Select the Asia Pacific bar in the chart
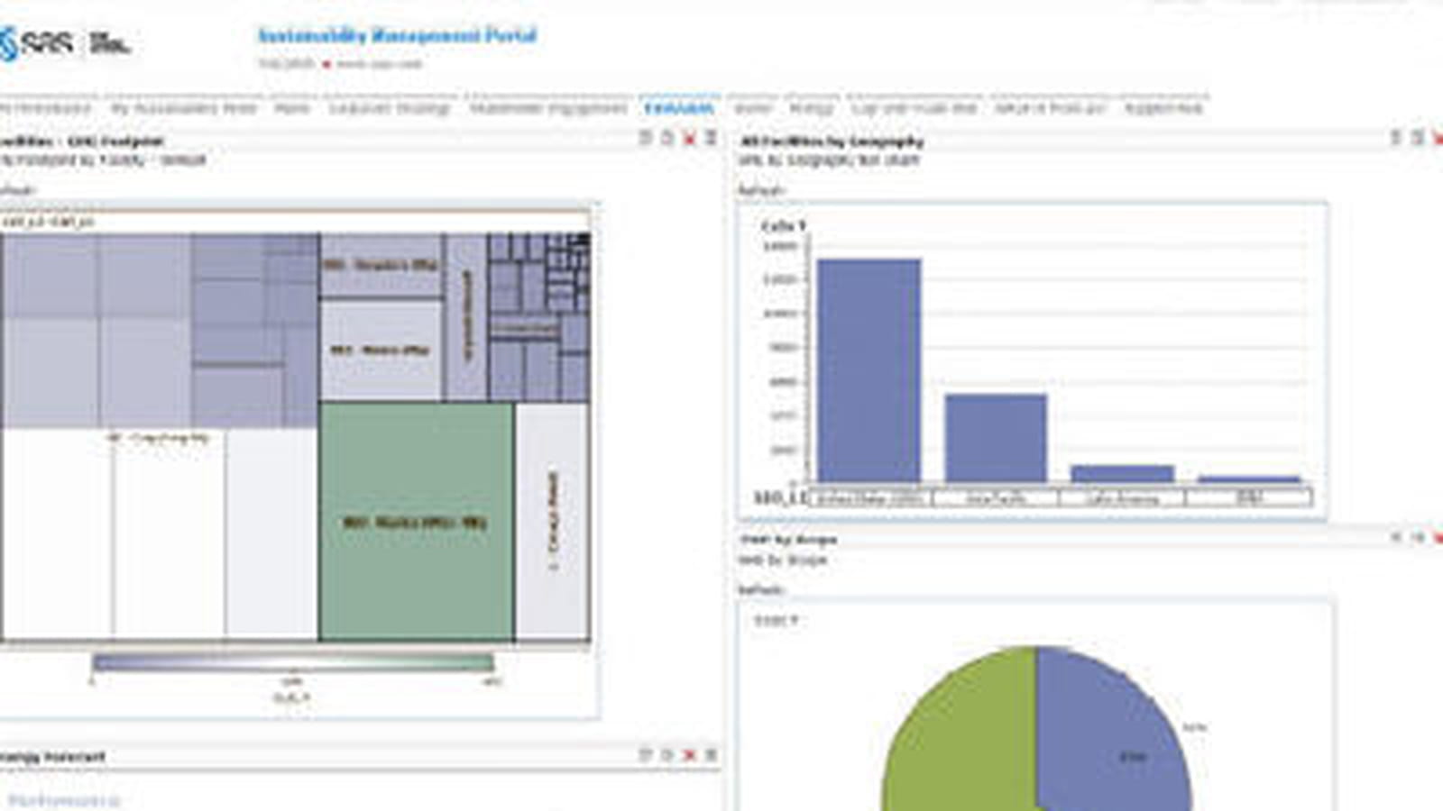This screenshot has width=1443, height=811. tap(996, 438)
